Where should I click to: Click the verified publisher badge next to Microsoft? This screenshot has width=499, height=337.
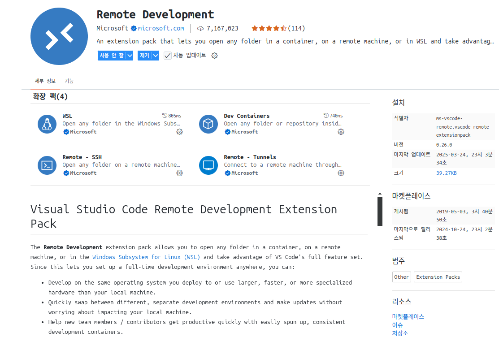pyautogui.click(x=134, y=28)
